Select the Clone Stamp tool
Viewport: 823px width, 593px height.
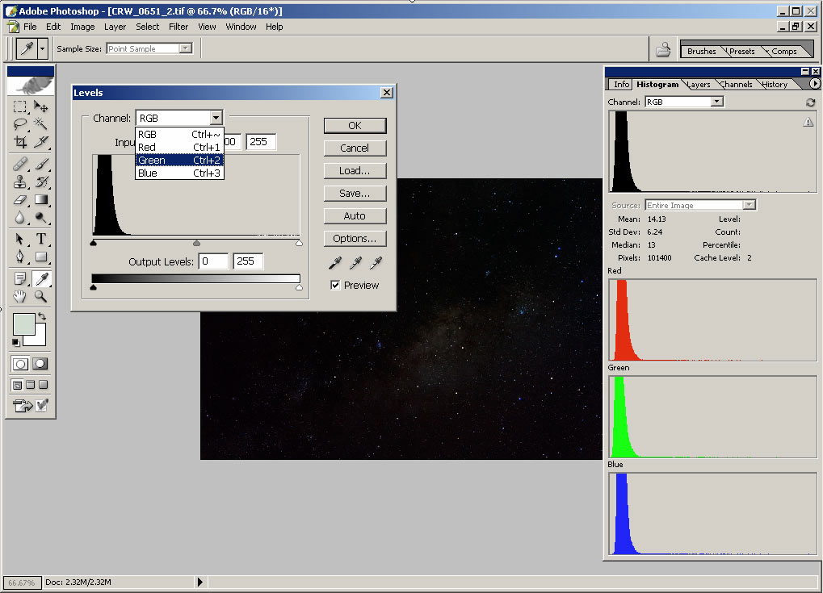(20, 182)
